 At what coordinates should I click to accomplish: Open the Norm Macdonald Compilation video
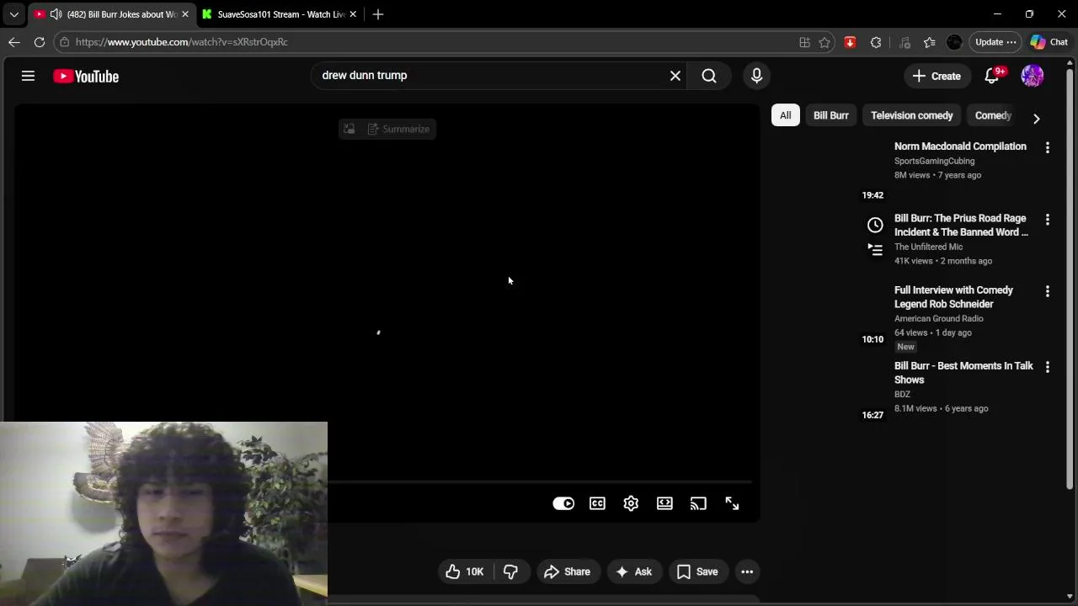960,146
